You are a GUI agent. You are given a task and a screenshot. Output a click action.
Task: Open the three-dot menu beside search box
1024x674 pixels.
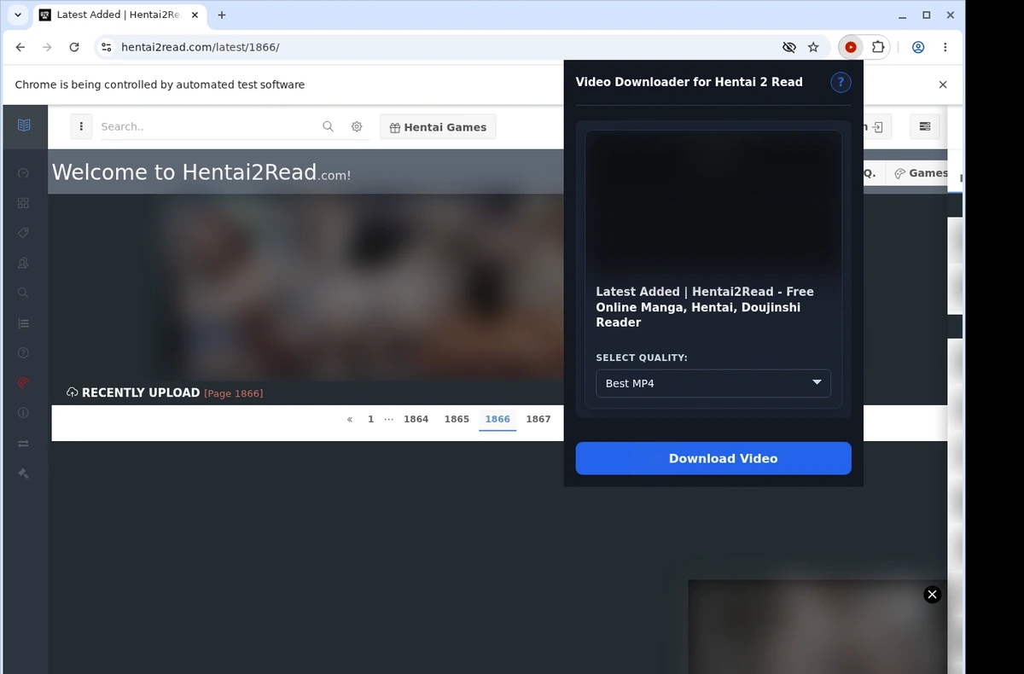tap(81, 127)
